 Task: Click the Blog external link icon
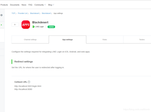tap(53, 5)
